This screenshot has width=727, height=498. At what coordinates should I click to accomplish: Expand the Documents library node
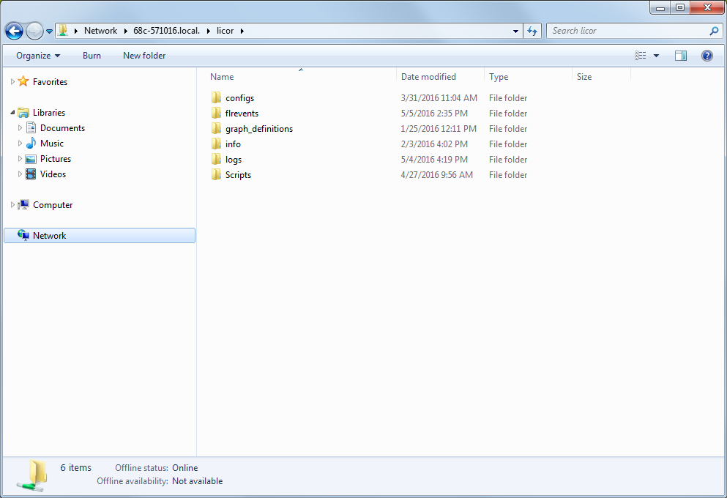[x=20, y=127]
